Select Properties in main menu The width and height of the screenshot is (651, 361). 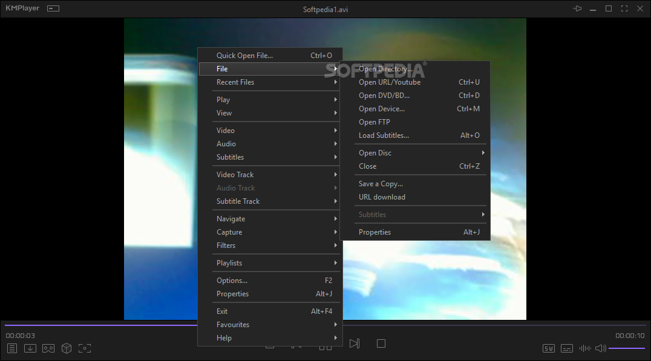(270, 294)
